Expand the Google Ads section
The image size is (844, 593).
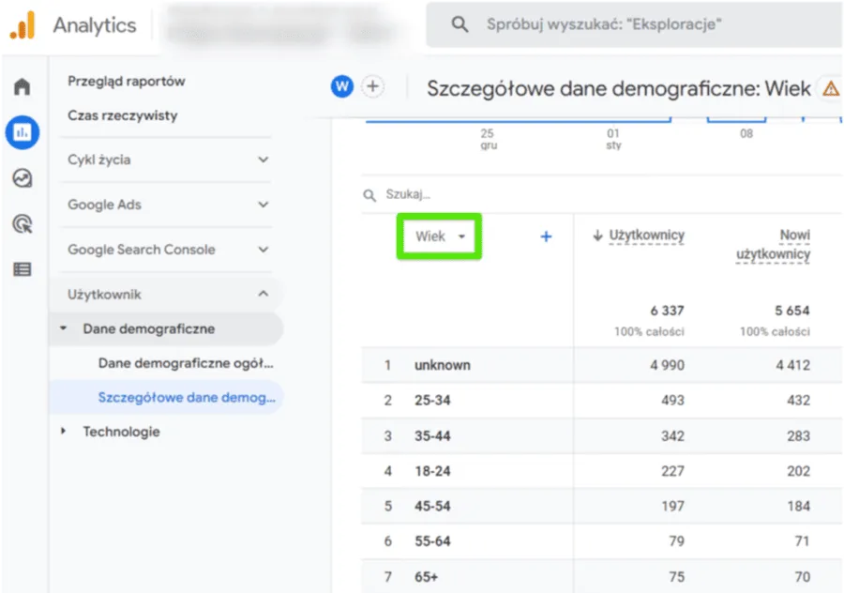[169, 205]
